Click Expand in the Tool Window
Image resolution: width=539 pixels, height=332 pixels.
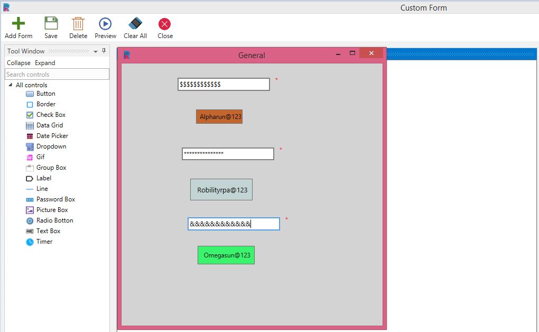pyautogui.click(x=45, y=63)
